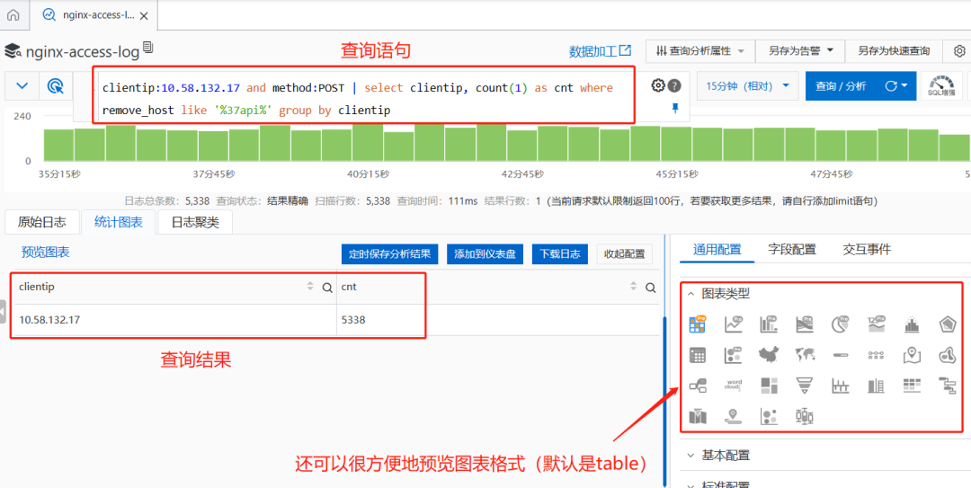Open the 字段配置 tab
This screenshot has width=971, height=488.
(x=792, y=250)
